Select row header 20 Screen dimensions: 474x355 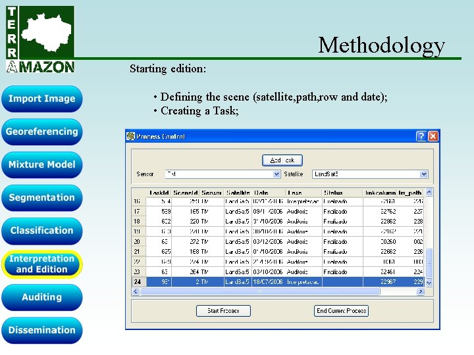tap(139, 241)
